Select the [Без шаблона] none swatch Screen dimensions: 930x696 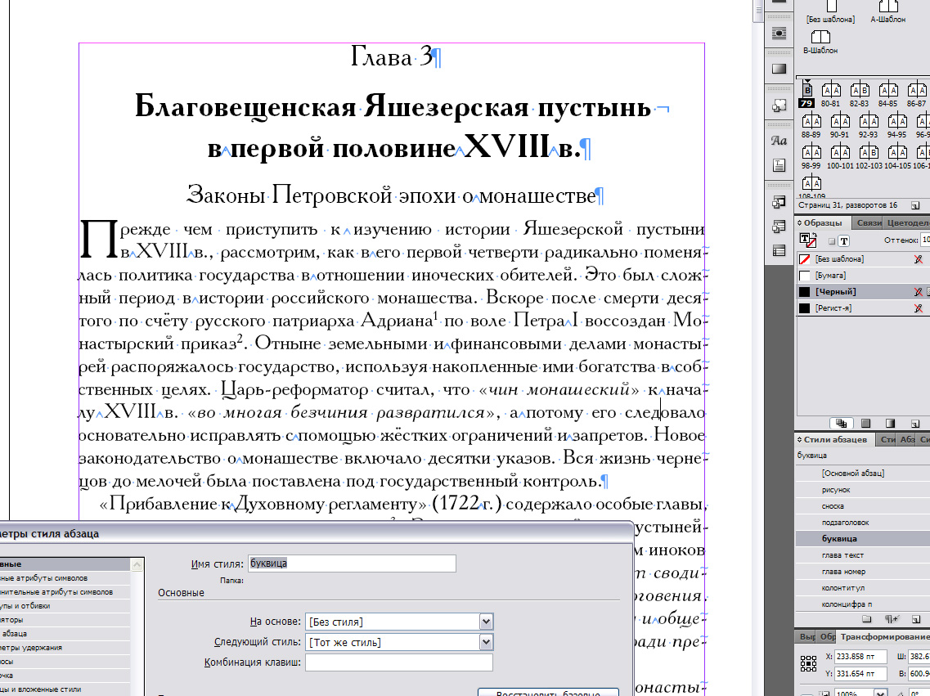pos(862,259)
